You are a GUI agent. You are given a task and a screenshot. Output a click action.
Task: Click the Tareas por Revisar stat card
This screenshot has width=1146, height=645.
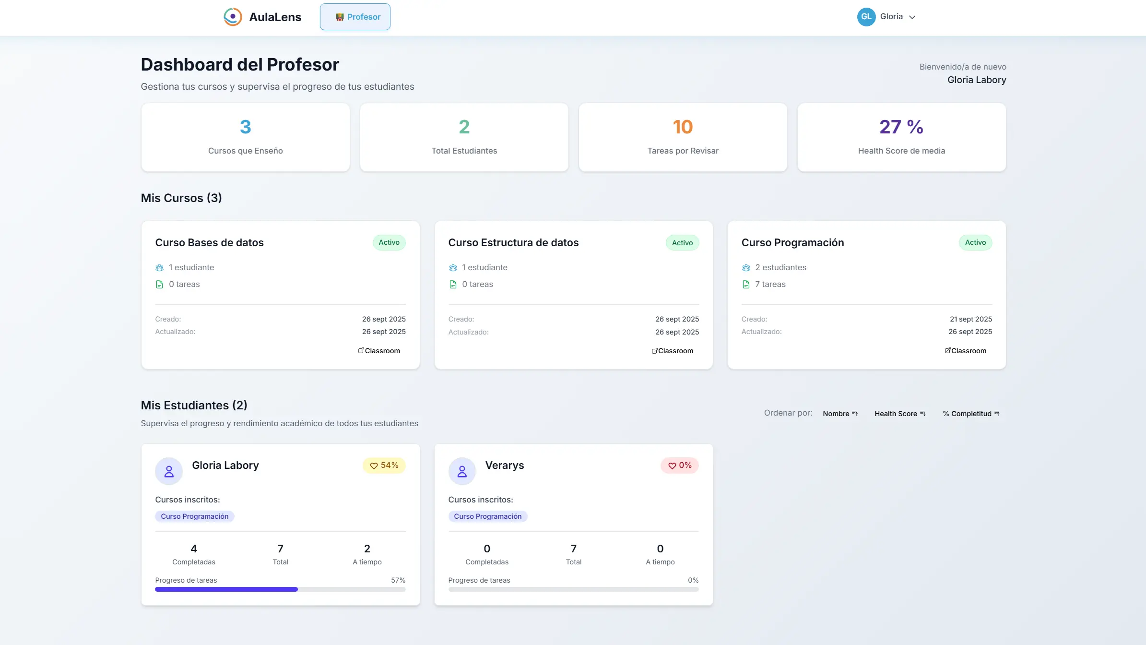pyautogui.click(x=683, y=137)
